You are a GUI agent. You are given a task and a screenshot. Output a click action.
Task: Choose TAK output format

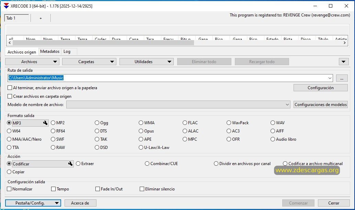[97, 139]
